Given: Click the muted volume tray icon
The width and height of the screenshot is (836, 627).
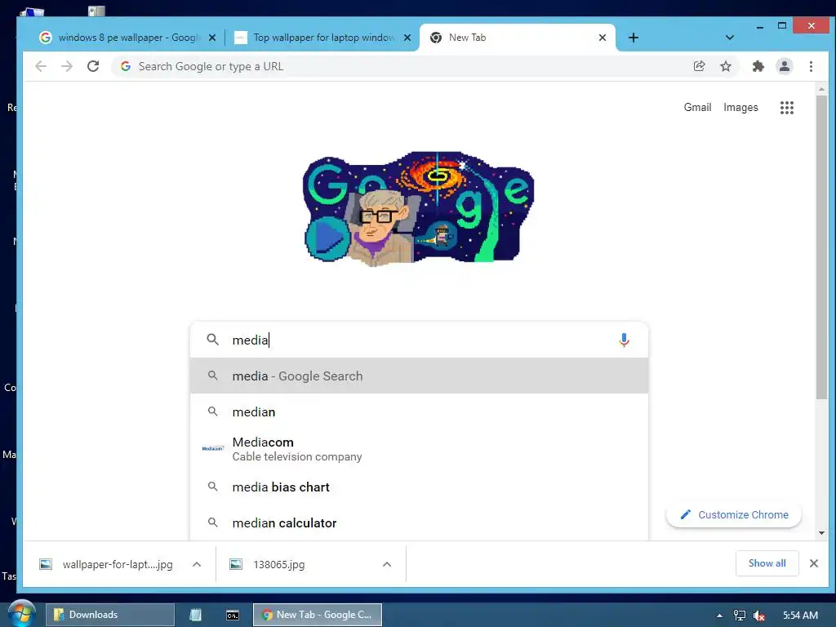Looking at the screenshot, I should (758, 616).
